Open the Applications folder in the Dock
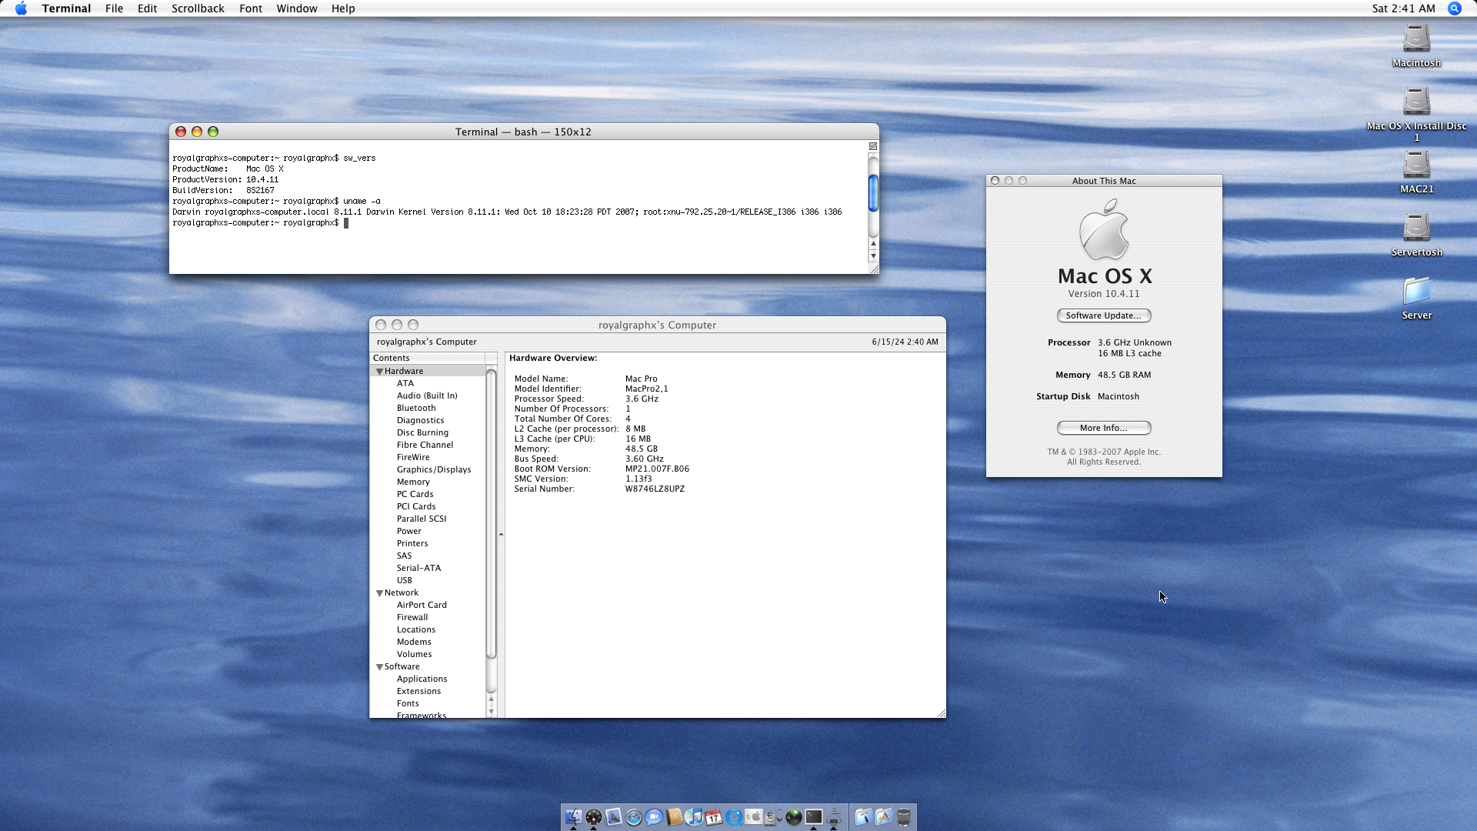 [x=884, y=817]
